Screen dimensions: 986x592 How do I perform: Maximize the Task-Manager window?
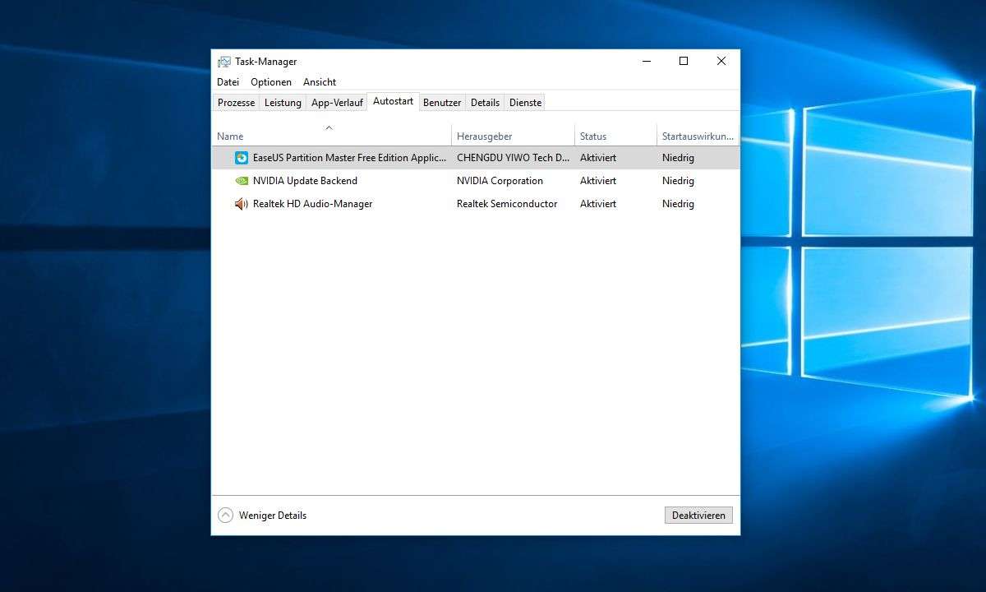point(683,61)
